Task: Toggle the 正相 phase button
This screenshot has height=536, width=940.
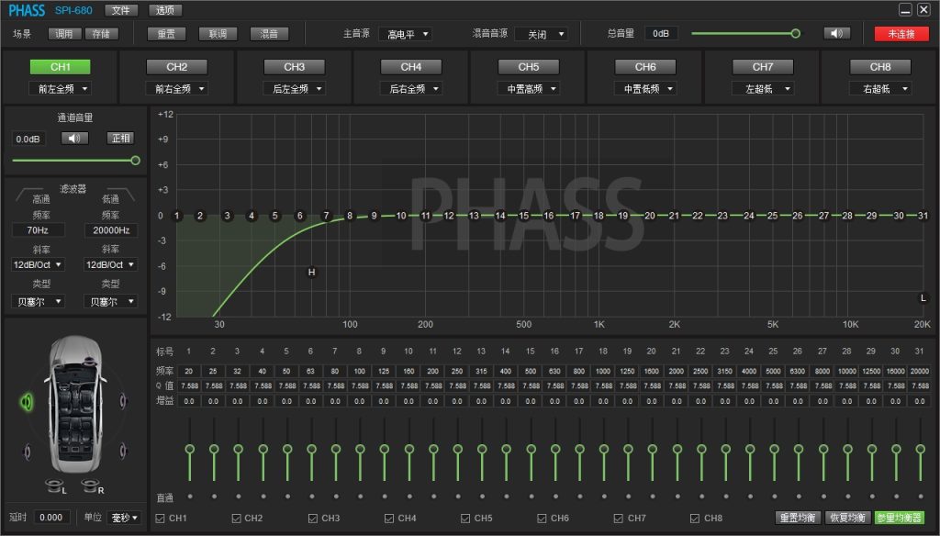Action: coord(120,139)
